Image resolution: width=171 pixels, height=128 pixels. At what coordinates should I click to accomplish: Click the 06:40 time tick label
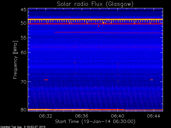(118, 116)
